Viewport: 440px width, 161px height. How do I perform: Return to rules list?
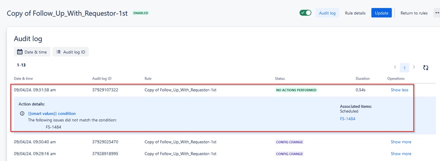coord(414,13)
